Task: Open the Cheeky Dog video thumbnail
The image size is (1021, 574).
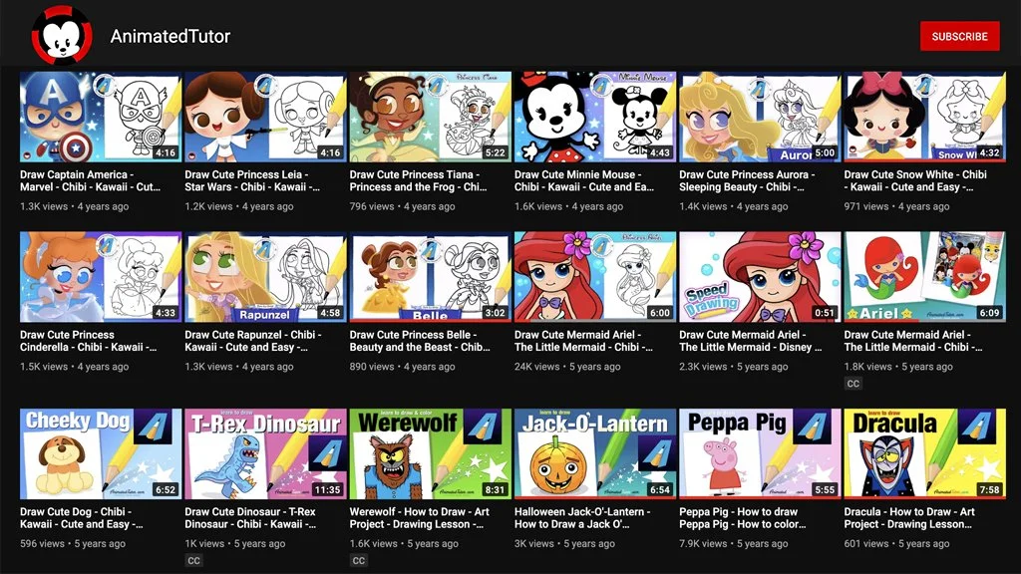Action: [101, 453]
